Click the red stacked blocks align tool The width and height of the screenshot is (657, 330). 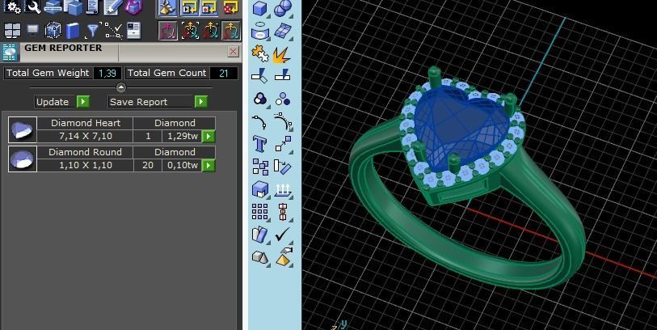[x=284, y=212]
